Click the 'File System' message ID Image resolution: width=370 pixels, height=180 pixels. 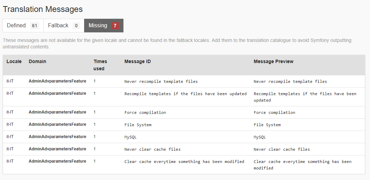(138, 125)
